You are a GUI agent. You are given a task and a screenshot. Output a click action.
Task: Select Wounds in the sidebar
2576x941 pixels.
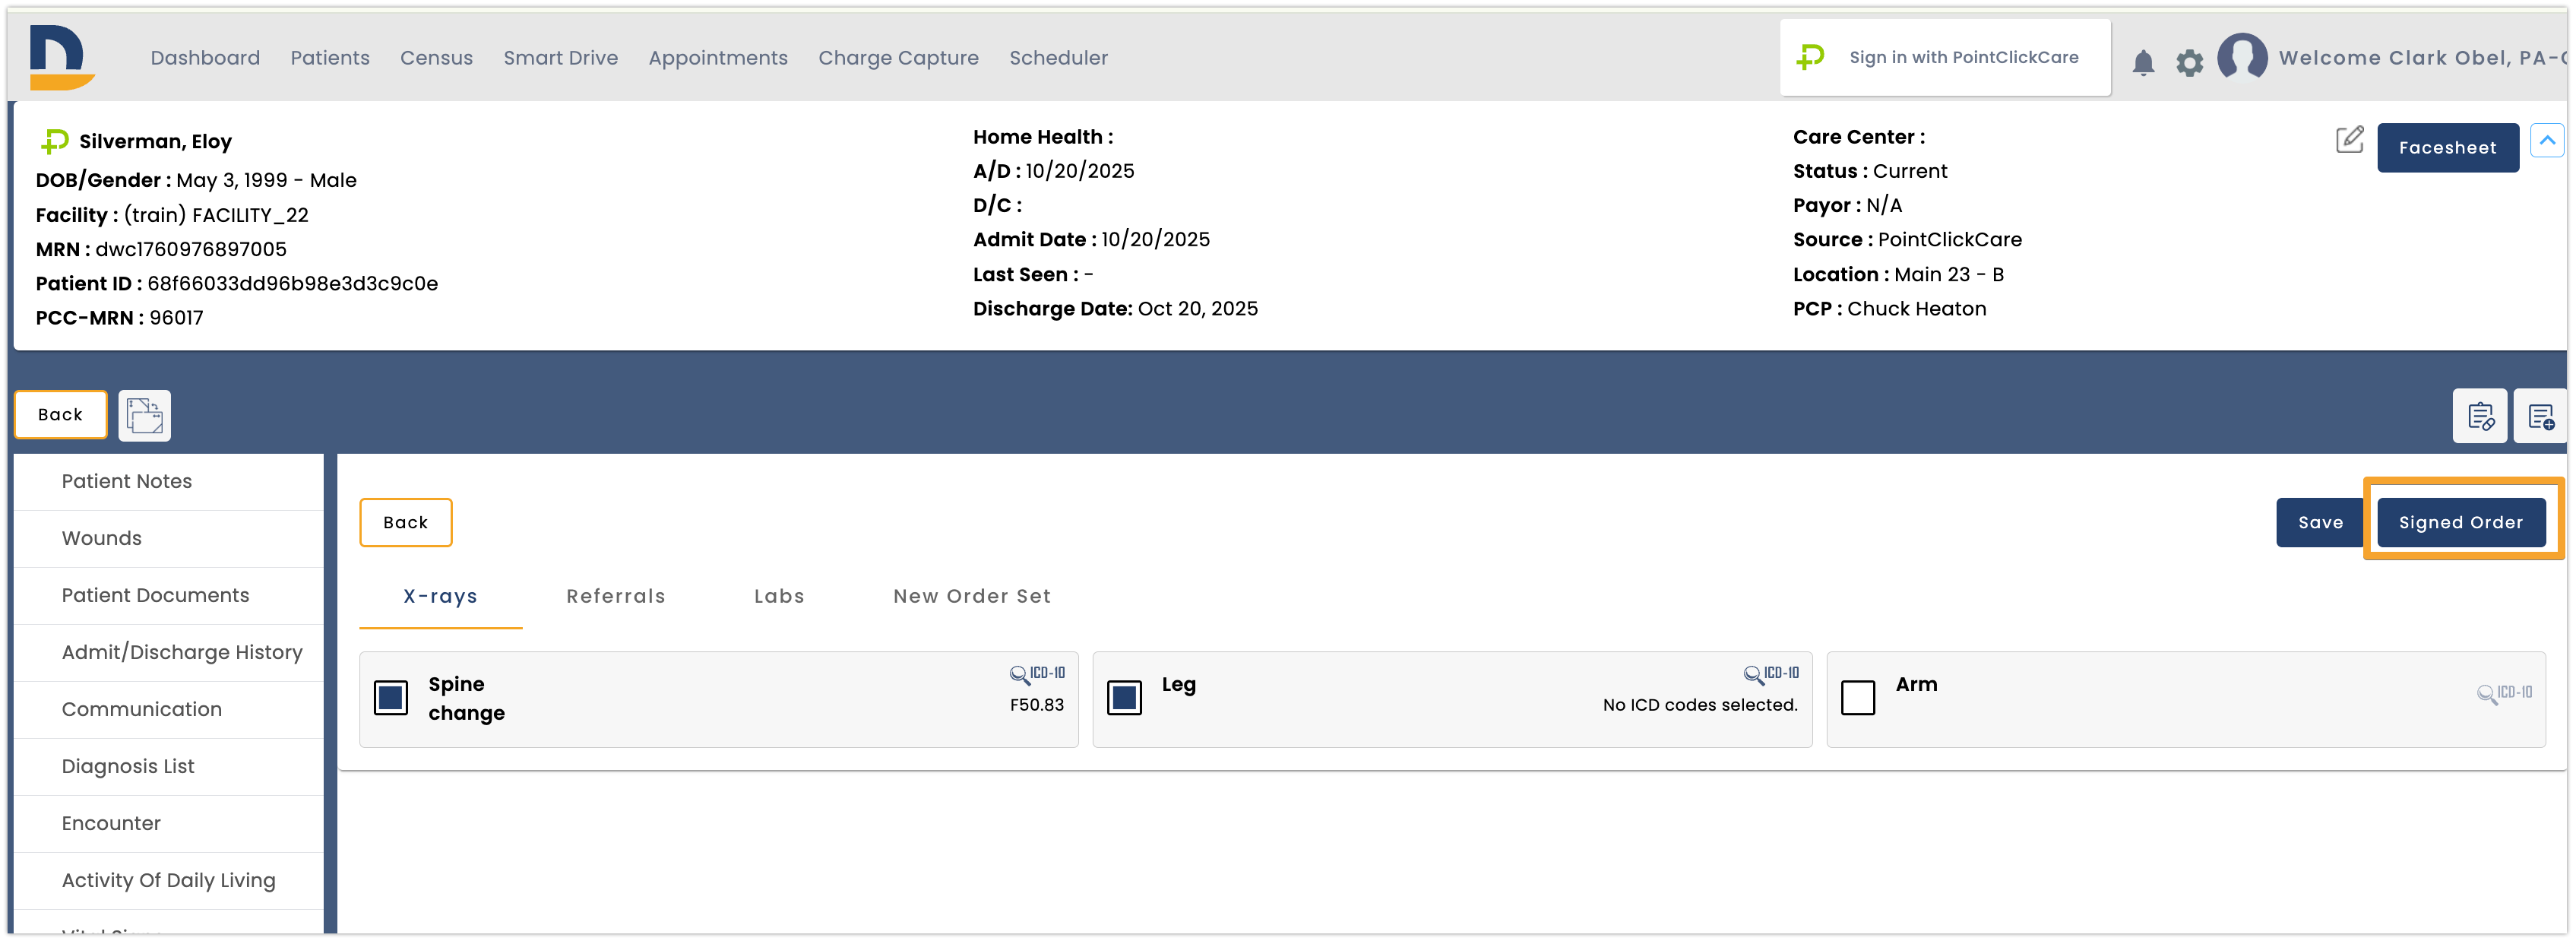click(100, 538)
